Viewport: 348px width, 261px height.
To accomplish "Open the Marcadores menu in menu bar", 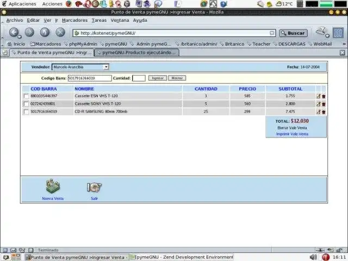I will point(75,20).
